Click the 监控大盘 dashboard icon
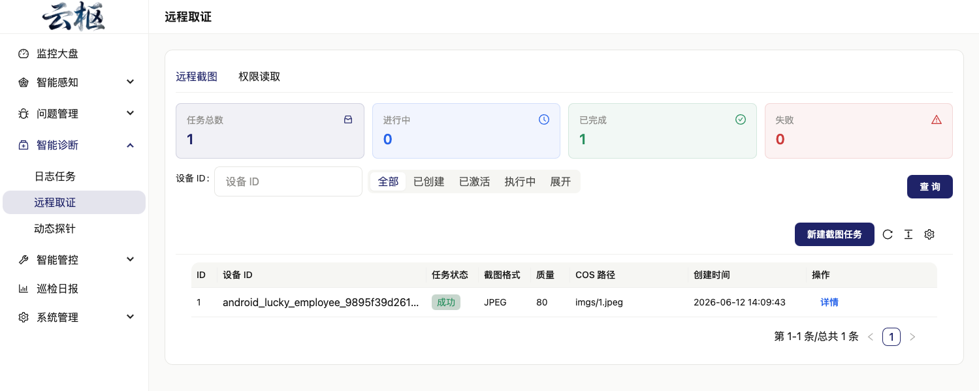This screenshot has width=979, height=391. click(x=24, y=54)
